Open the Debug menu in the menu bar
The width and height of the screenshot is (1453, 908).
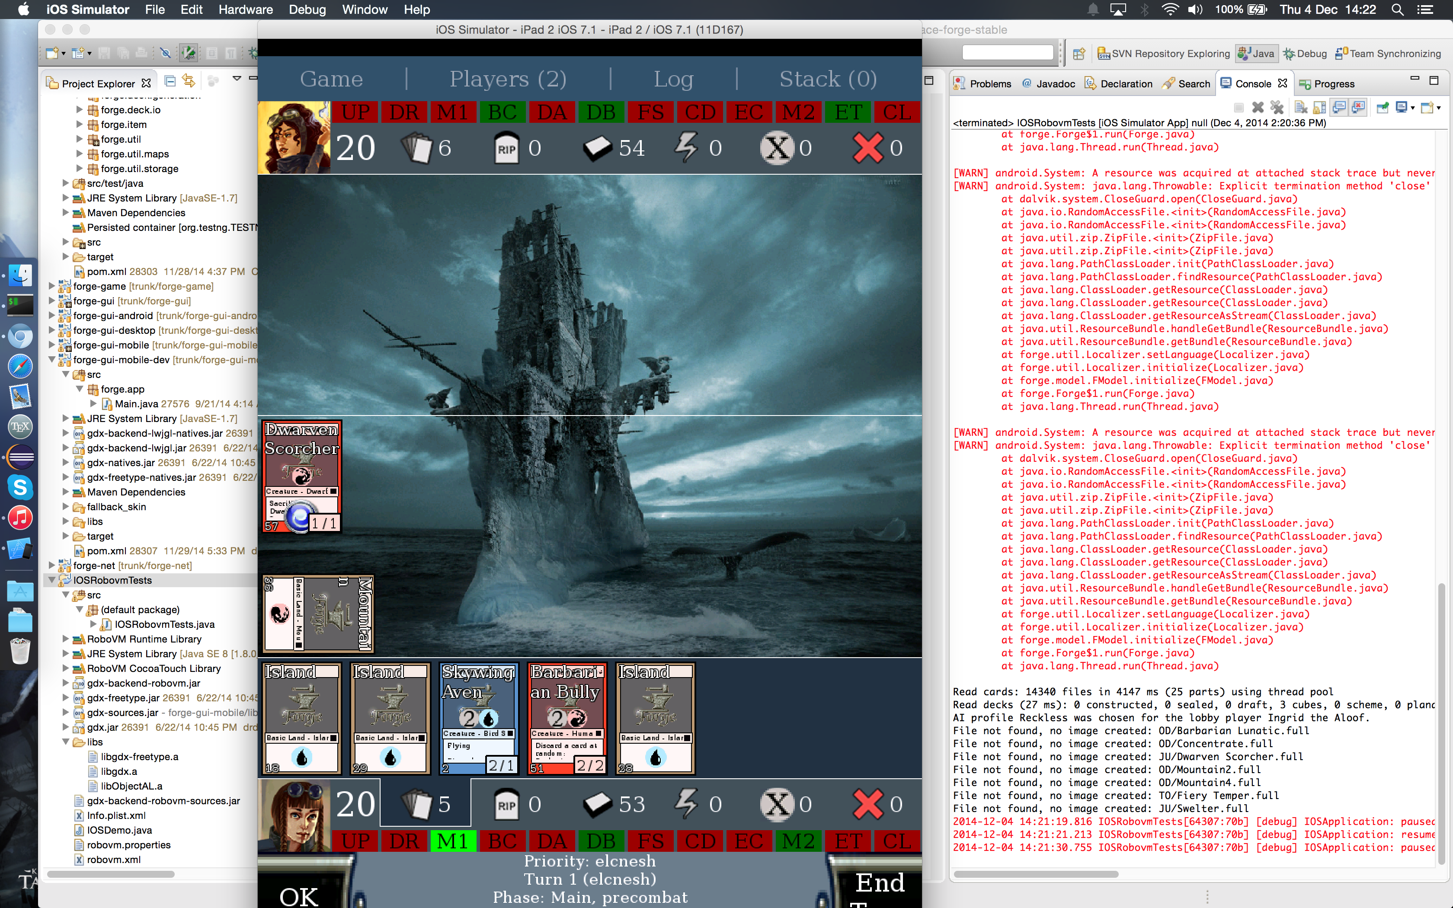click(x=307, y=10)
